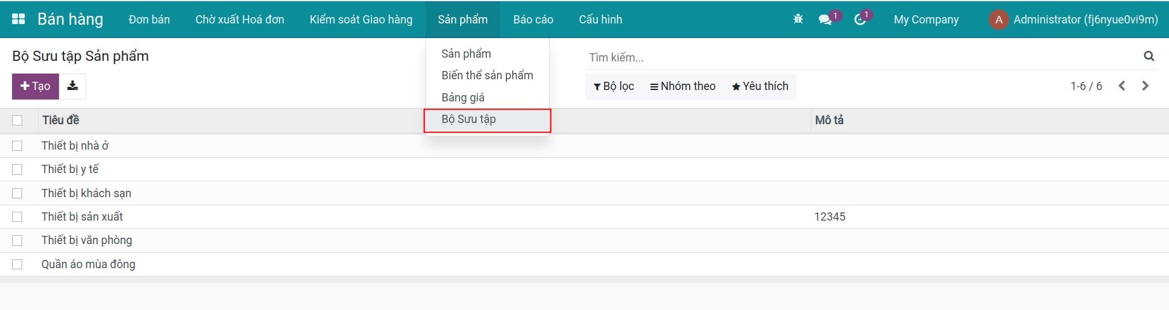Open the conversations chat bubble icon
Image resolution: width=1169 pixels, height=310 pixels.
pyautogui.click(x=825, y=20)
